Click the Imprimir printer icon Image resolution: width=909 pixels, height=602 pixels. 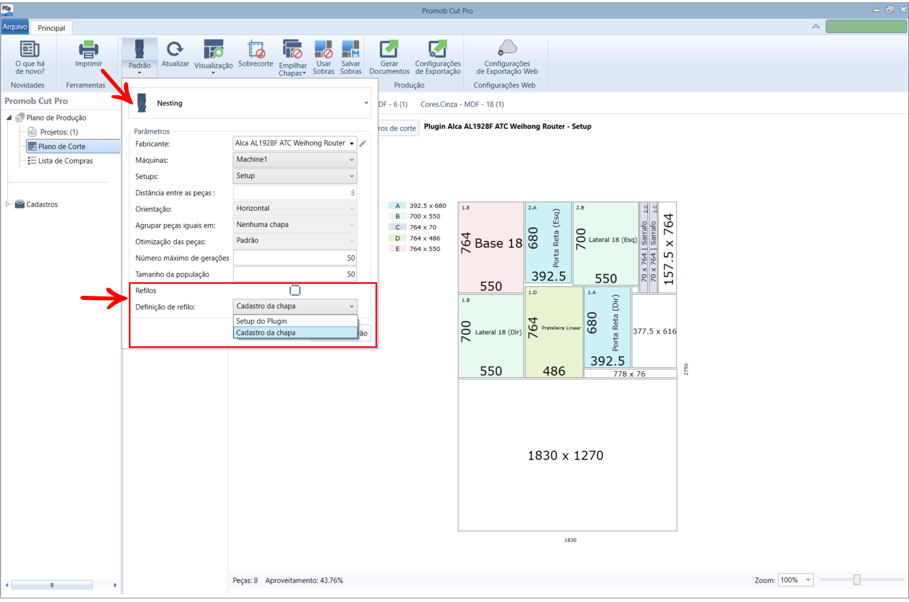coord(89,49)
